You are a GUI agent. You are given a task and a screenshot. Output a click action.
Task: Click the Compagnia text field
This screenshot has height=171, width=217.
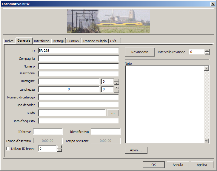(79, 59)
